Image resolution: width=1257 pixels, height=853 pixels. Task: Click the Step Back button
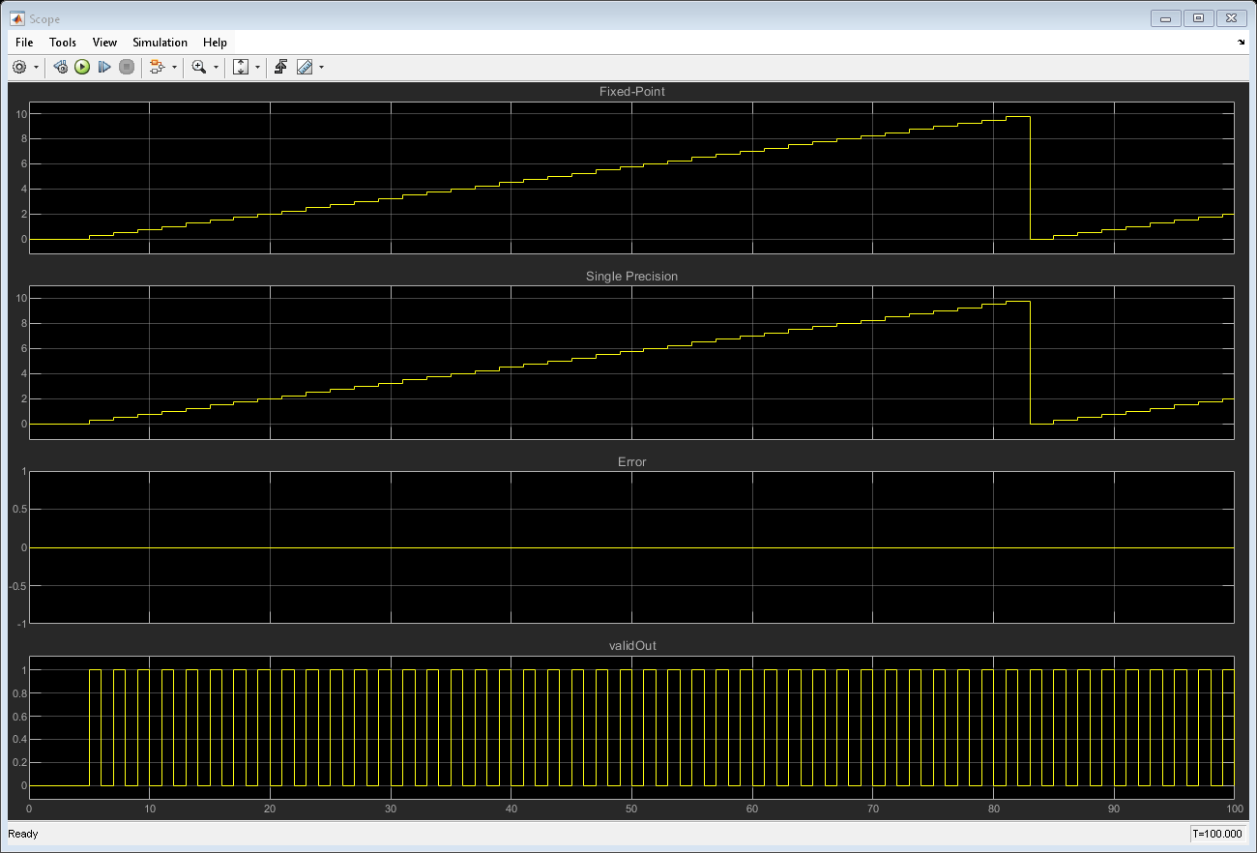point(61,67)
